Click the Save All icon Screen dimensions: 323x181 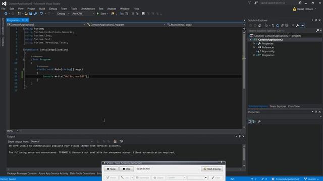pyautogui.click(x=35, y=14)
